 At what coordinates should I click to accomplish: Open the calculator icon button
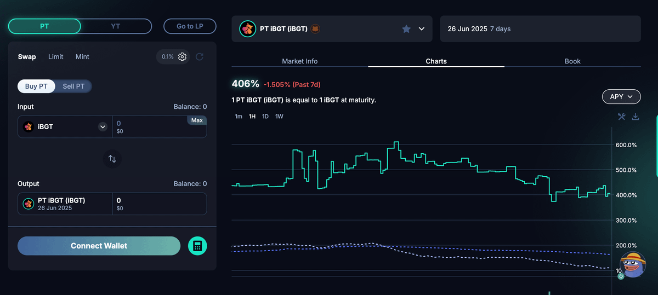click(x=197, y=246)
